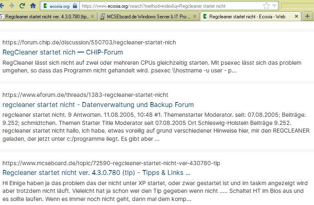The height and width of the screenshot is (205, 314).
Task: Click the eforum snippet mentioning Schleswig-Holstein
Action: click(156, 126)
